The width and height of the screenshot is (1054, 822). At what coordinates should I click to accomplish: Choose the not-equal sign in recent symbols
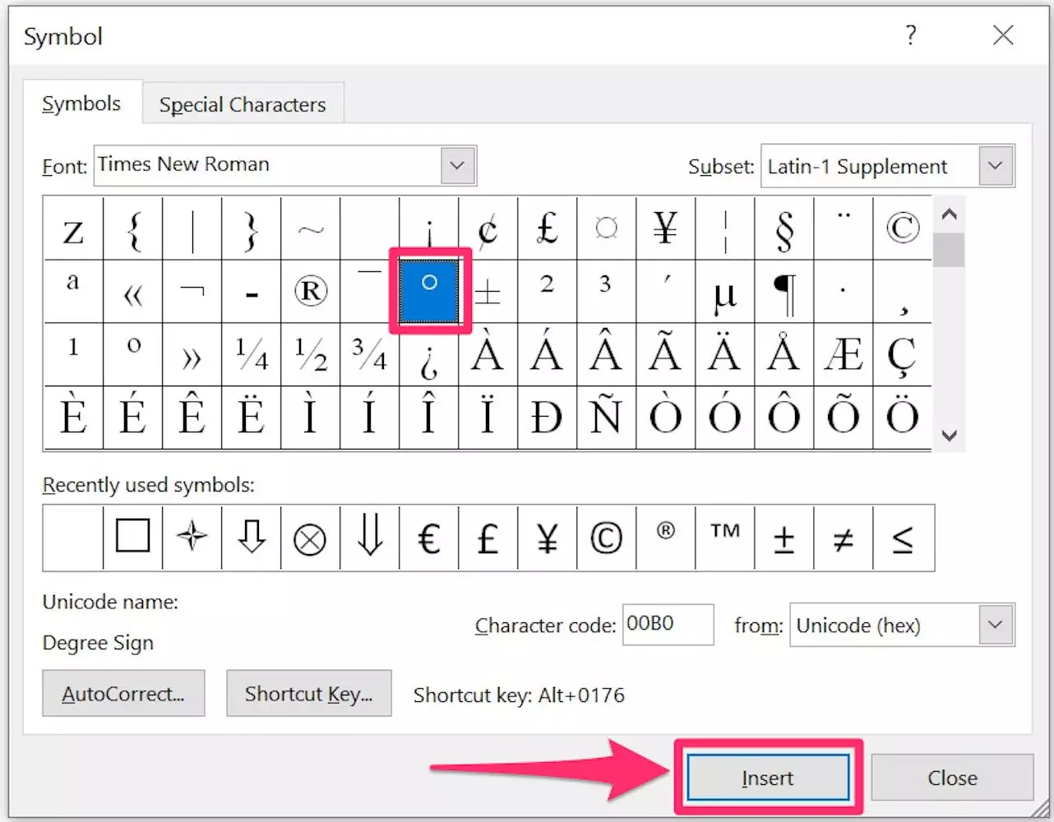point(843,538)
